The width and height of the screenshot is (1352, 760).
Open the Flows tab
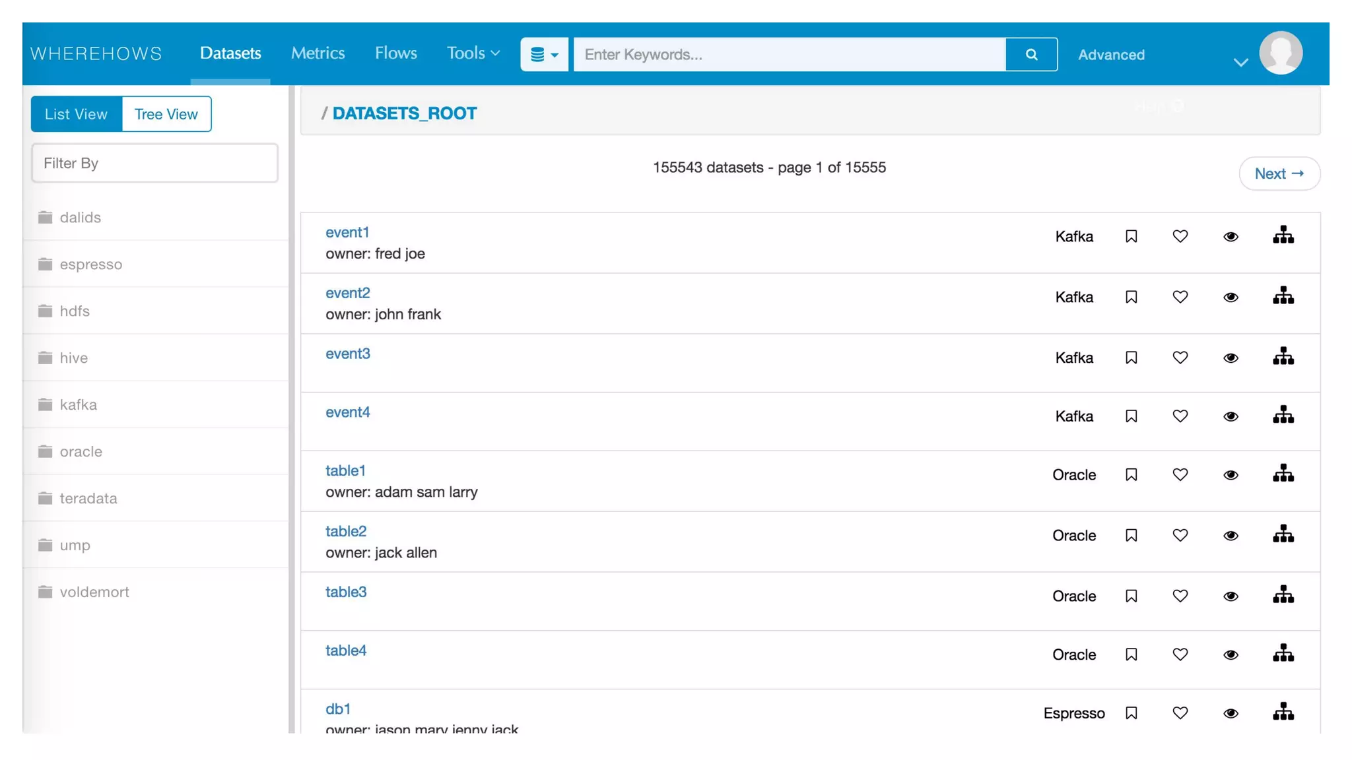[x=395, y=53]
